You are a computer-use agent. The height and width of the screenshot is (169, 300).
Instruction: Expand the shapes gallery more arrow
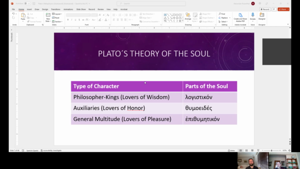pos(183,21)
